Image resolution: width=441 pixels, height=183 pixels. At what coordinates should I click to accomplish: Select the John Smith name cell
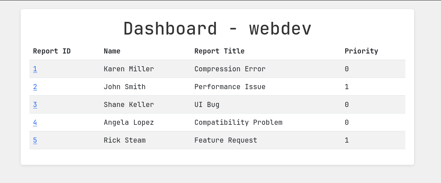point(125,87)
